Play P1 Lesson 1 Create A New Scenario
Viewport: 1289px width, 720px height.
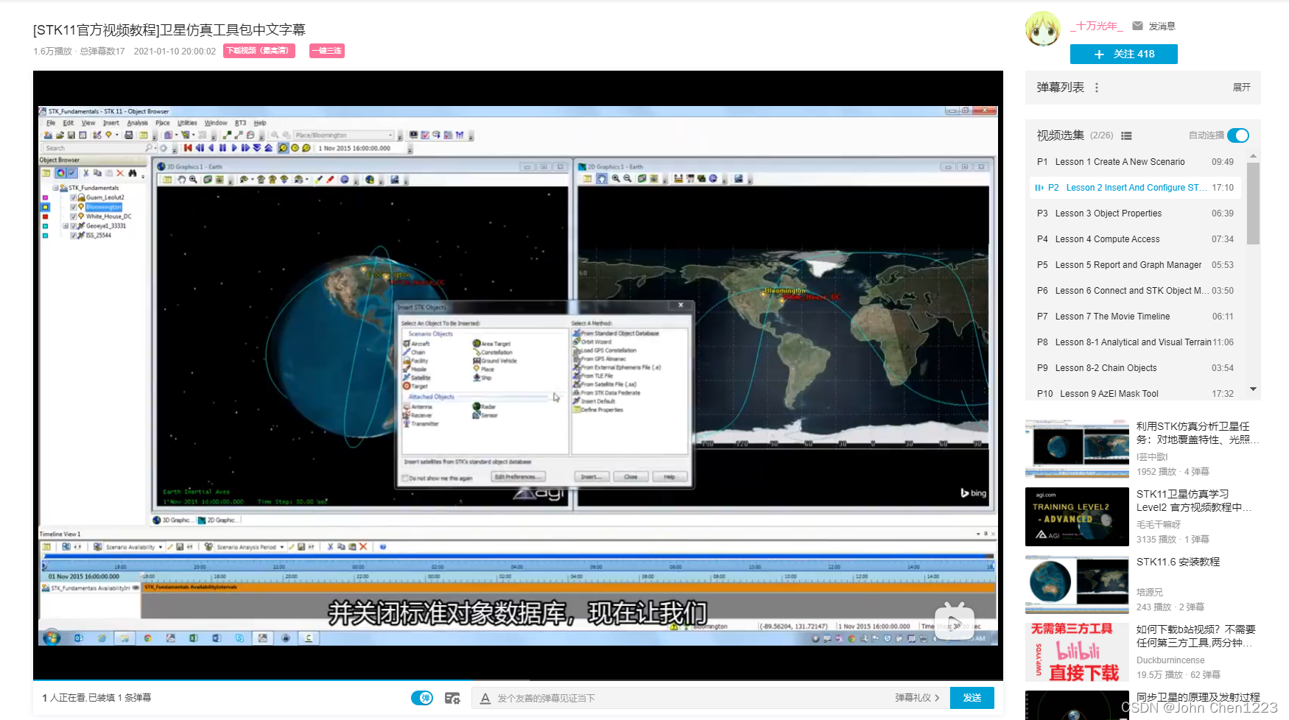[1135, 162]
